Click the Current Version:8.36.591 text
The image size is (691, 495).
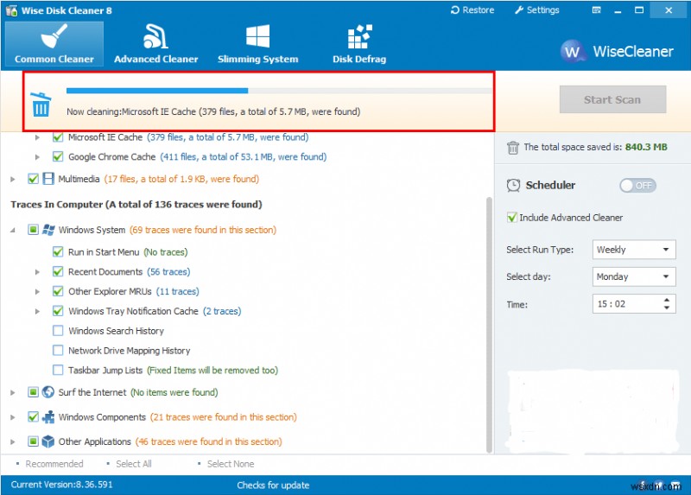[x=61, y=485]
